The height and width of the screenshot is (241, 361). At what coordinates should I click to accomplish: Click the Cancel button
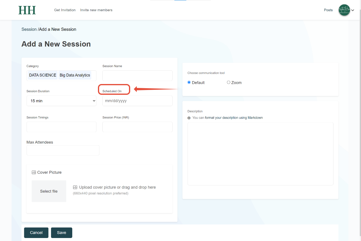[36, 233]
